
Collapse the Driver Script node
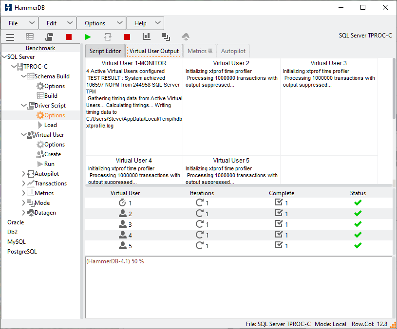point(23,106)
